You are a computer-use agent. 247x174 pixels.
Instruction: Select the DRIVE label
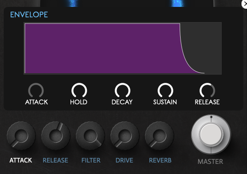click(124, 160)
